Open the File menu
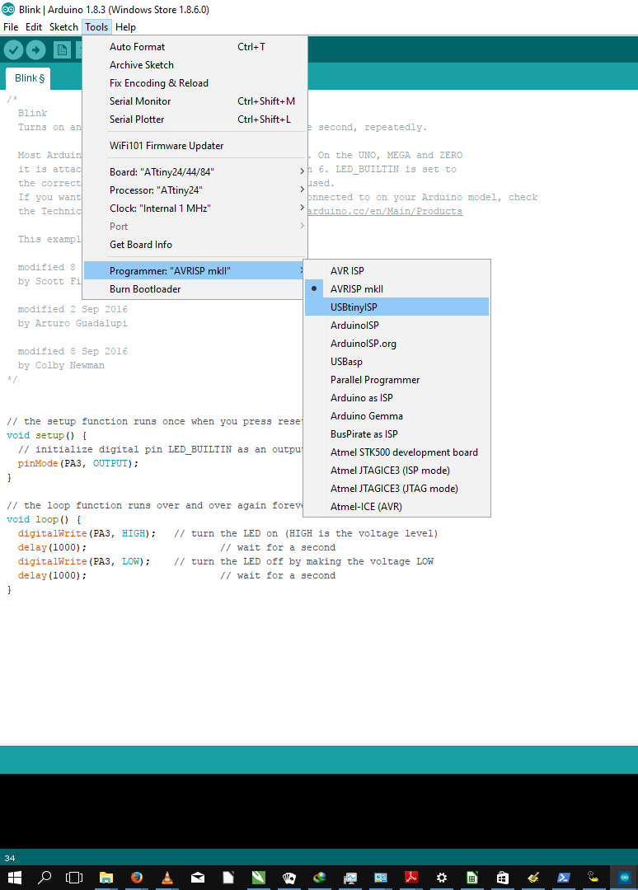Screen dimensions: 638x890 (x=11, y=26)
